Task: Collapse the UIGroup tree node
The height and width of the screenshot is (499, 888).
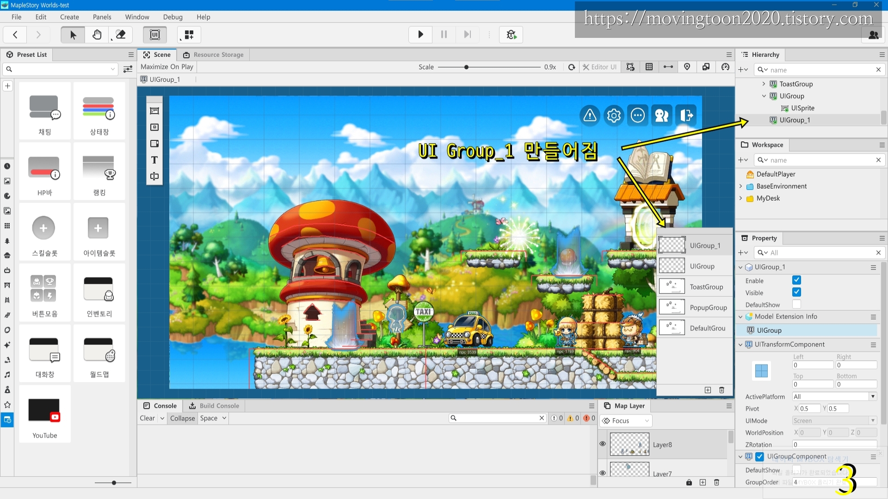Action: [764, 96]
